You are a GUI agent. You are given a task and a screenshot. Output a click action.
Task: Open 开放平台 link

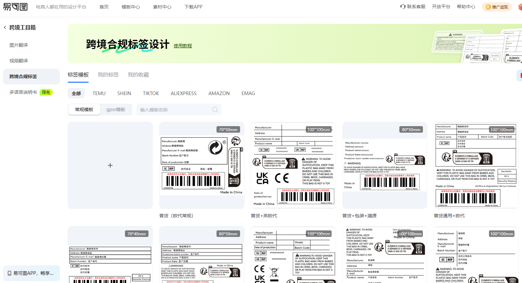point(441,7)
